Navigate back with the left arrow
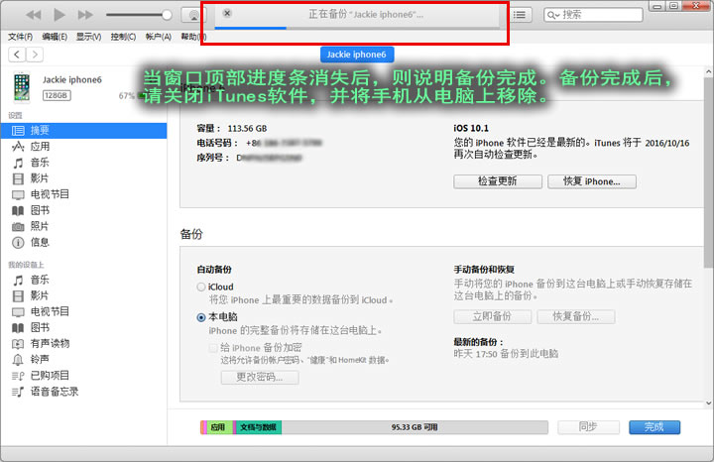Image resolution: width=714 pixels, height=462 pixels. (x=17, y=55)
